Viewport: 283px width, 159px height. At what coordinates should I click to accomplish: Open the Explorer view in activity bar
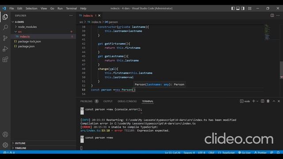coord(5,17)
